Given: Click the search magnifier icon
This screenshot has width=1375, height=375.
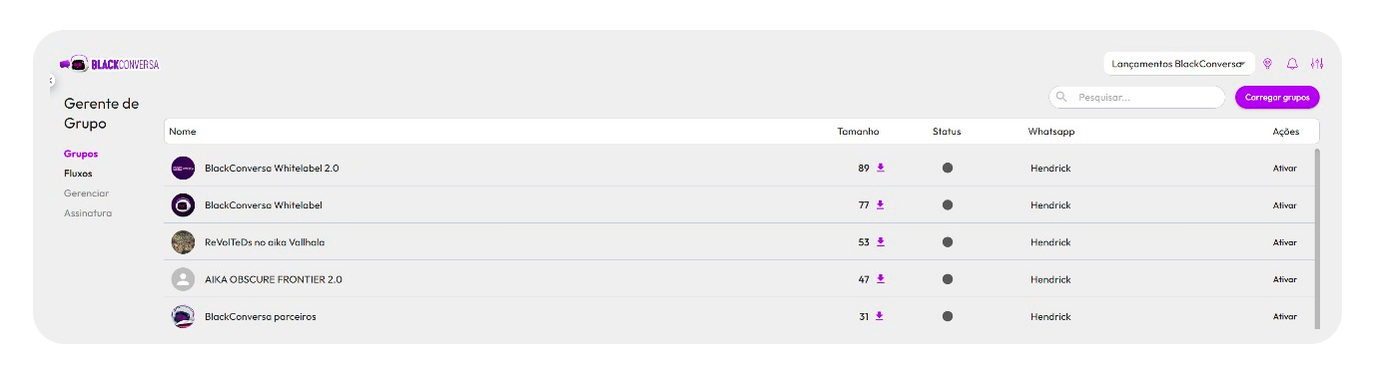Looking at the screenshot, I should click(x=1061, y=98).
